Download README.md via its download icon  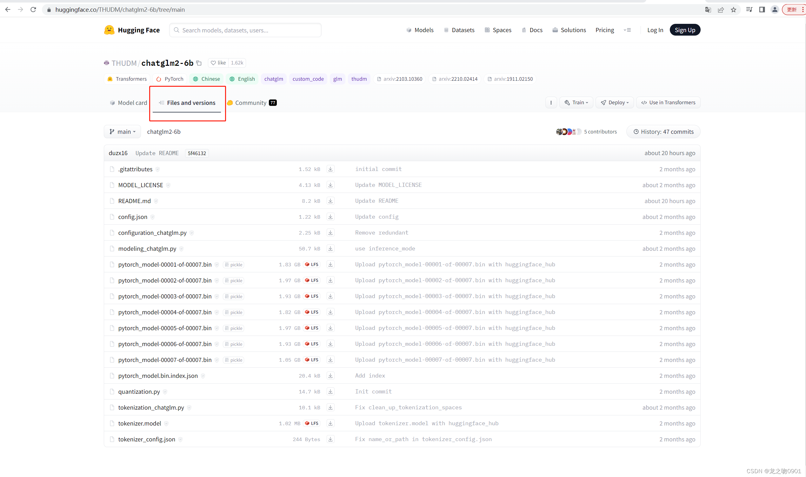(330, 201)
